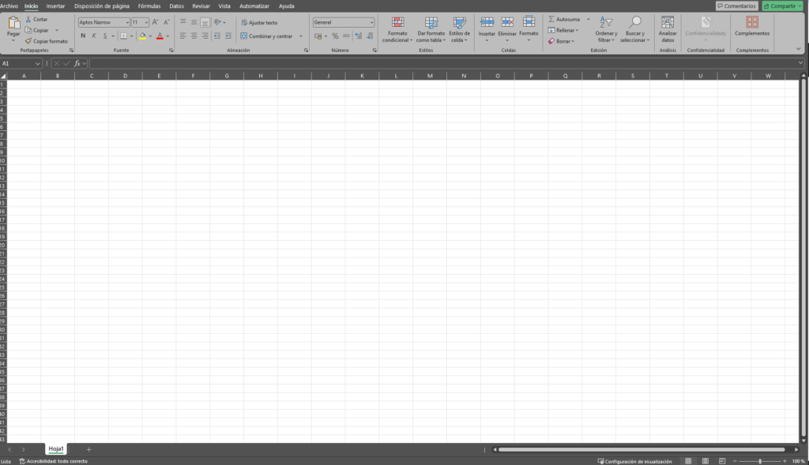Click the Comentarios button
The image size is (809, 465).
tap(736, 6)
